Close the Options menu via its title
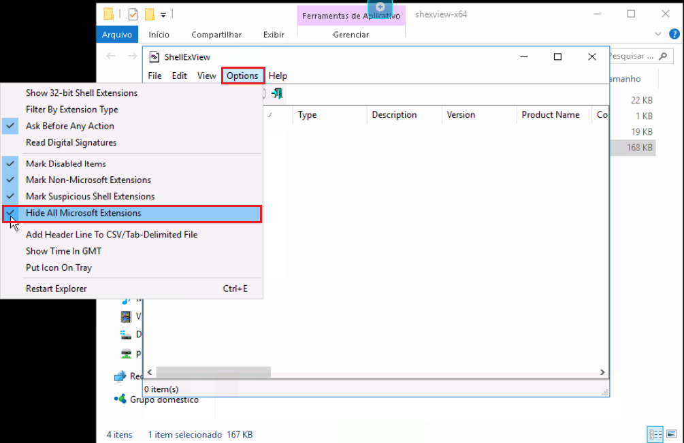Viewport: 684px width, 443px height. coord(242,76)
